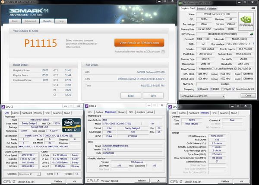Open the Help tab in 3DMark
The image size is (259, 185).
(x=61, y=21)
